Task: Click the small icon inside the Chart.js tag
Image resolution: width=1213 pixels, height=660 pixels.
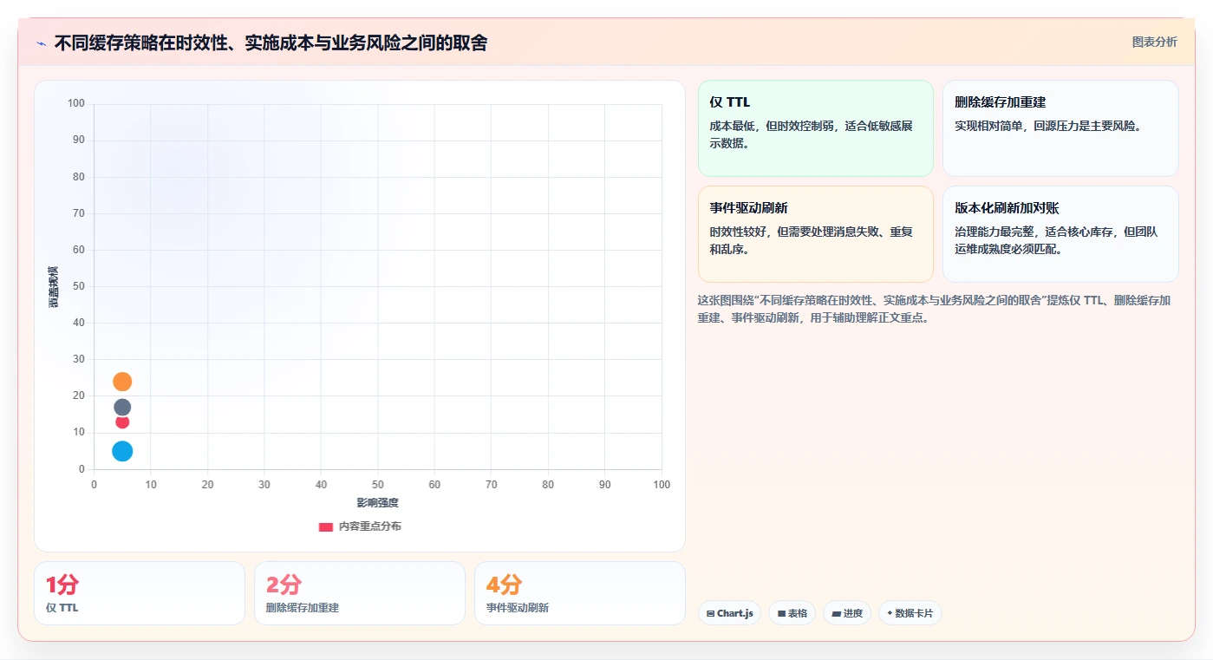Action: tap(711, 613)
